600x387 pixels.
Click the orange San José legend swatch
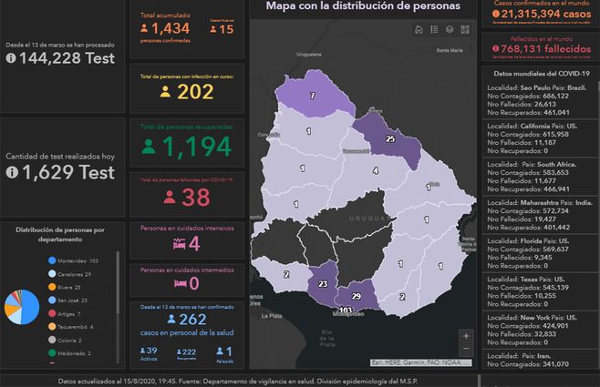pos(51,300)
